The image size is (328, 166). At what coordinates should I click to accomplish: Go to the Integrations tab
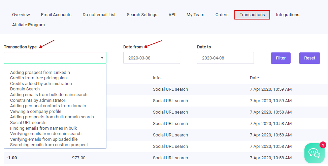click(x=287, y=15)
